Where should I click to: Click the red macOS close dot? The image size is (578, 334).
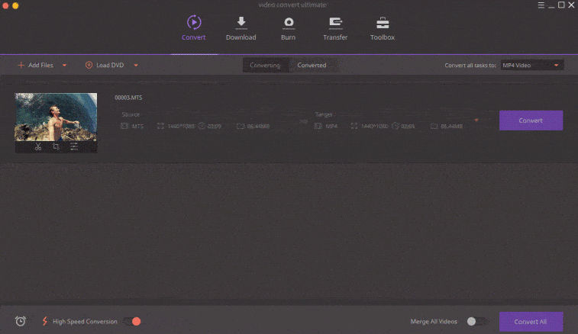pos(5,5)
